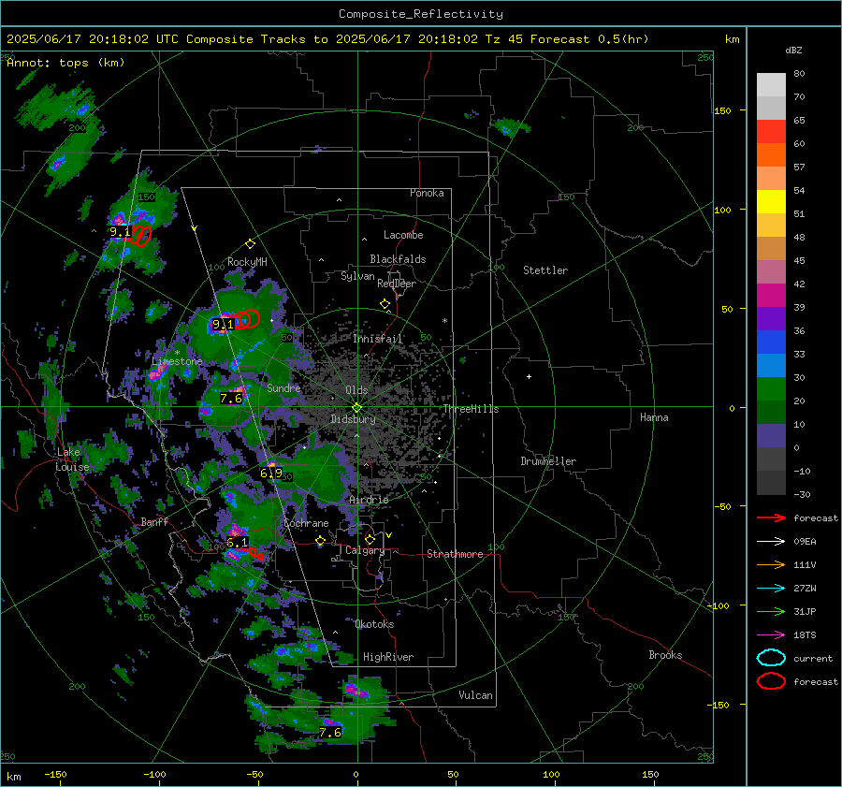This screenshot has width=842, height=787.
Task: Click the red forecast ellipses beside RockyMH 9.1 storm
Action: click(248, 319)
